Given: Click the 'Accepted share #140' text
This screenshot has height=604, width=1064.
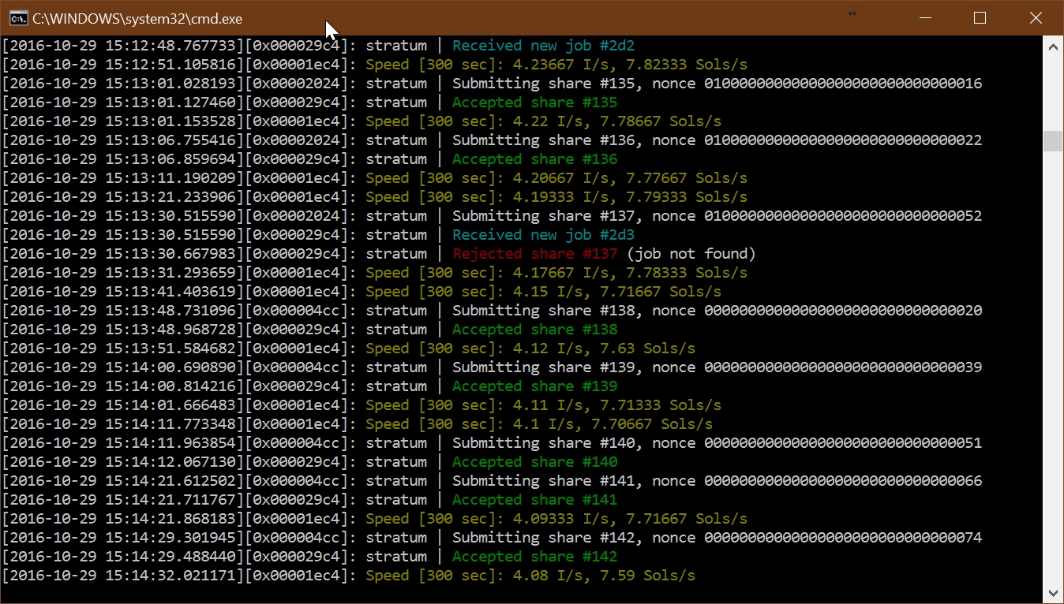Looking at the screenshot, I should [534, 462].
